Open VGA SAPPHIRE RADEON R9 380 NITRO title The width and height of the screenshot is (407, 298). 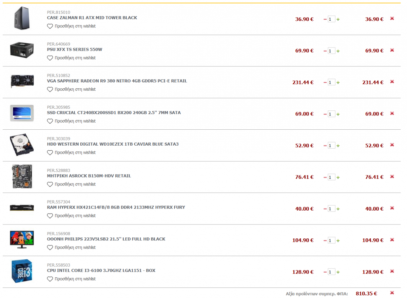point(117,81)
